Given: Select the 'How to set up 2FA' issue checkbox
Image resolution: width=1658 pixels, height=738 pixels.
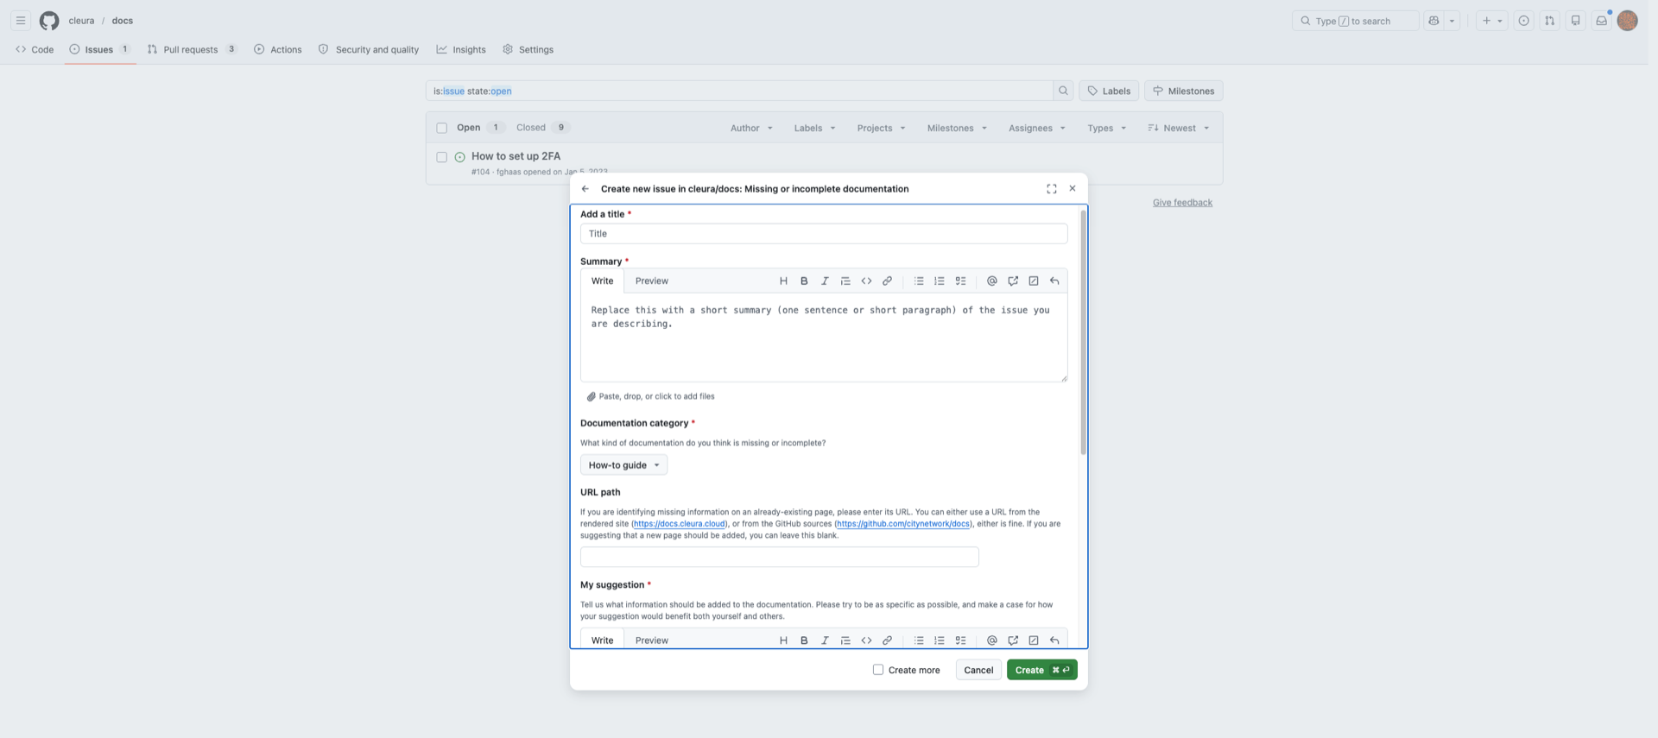Looking at the screenshot, I should coord(442,157).
